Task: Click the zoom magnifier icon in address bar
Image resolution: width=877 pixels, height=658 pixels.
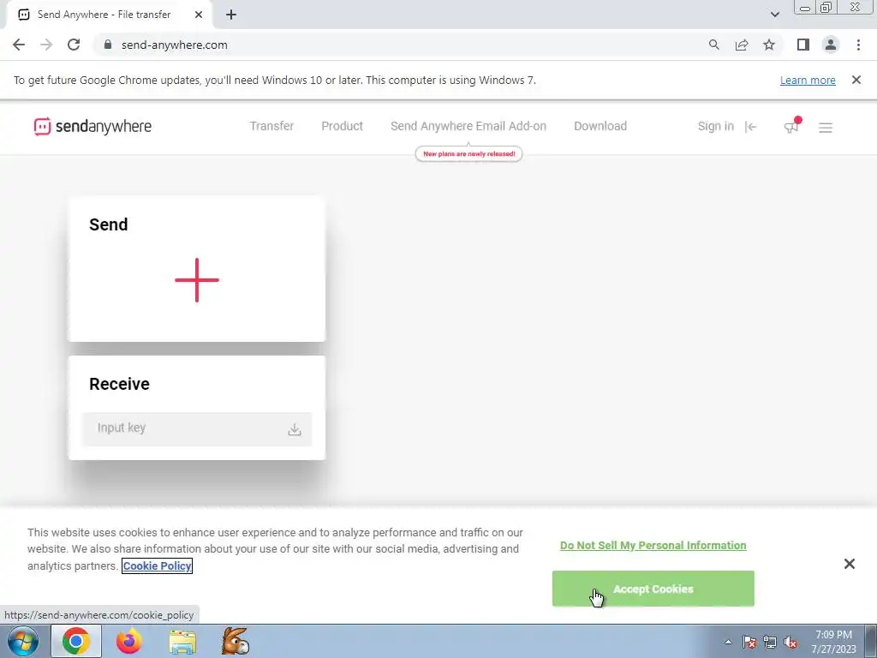Action: click(713, 45)
